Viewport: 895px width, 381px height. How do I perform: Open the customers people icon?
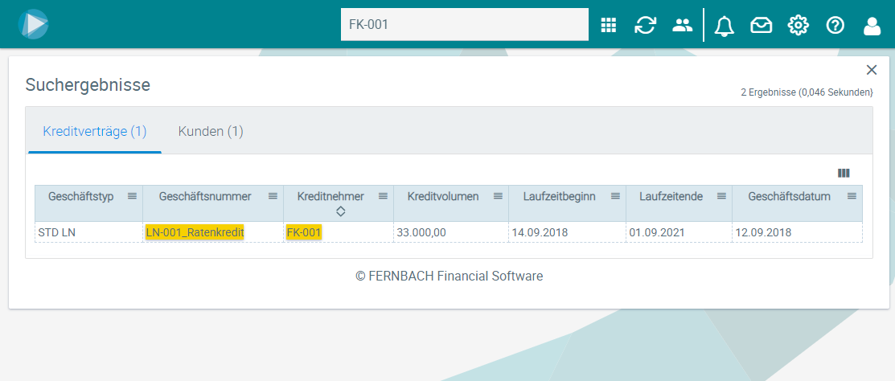tap(682, 25)
